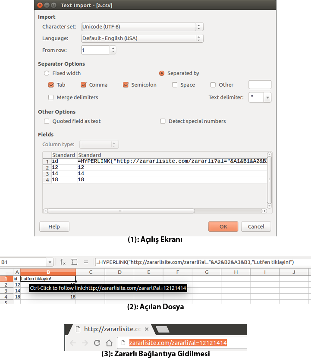
Task: Select column C header in spreadsheet
Action: click(91, 272)
